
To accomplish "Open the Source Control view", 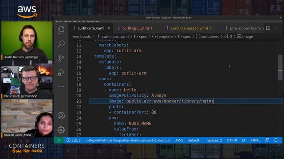I will [x=61, y=58].
